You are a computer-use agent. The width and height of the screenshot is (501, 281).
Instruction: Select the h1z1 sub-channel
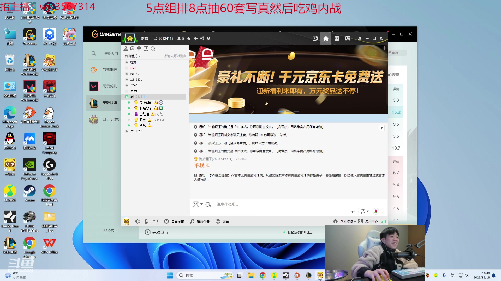pyautogui.click(x=133, y=68)
